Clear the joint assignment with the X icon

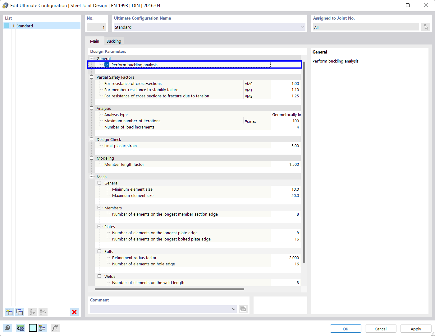(425, 27)
